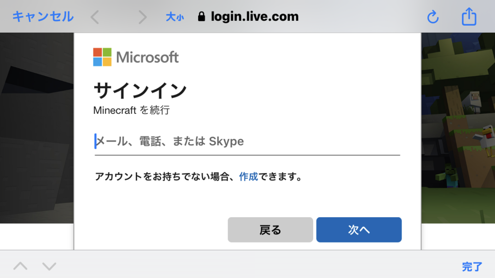Jump to previous field with up arrow

20,266
